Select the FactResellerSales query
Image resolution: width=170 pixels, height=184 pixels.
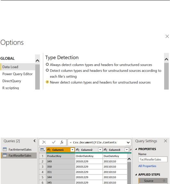click(x=19, y=156)
